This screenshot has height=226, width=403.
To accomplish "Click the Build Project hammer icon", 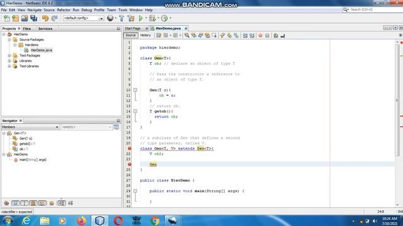I will point(122,18).
